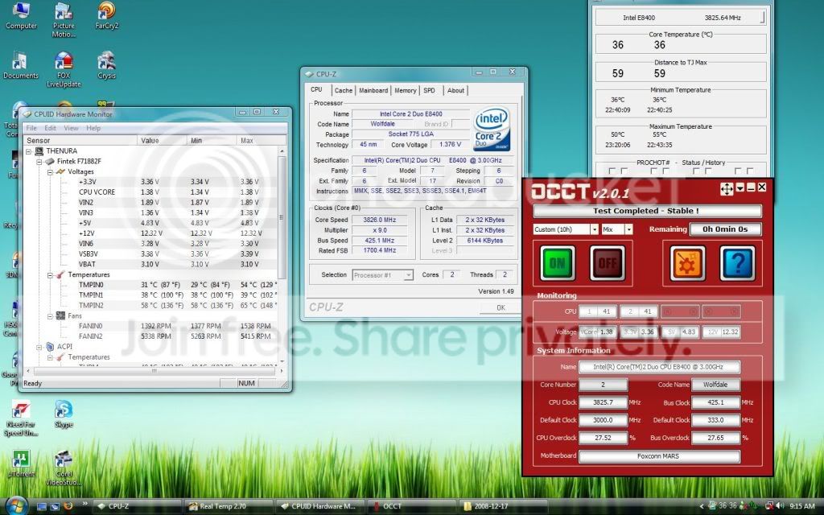Open the Processor #1 selection dropdown in CPU-Z
This screenshot has height=515, width=824.
coord(408,275)
